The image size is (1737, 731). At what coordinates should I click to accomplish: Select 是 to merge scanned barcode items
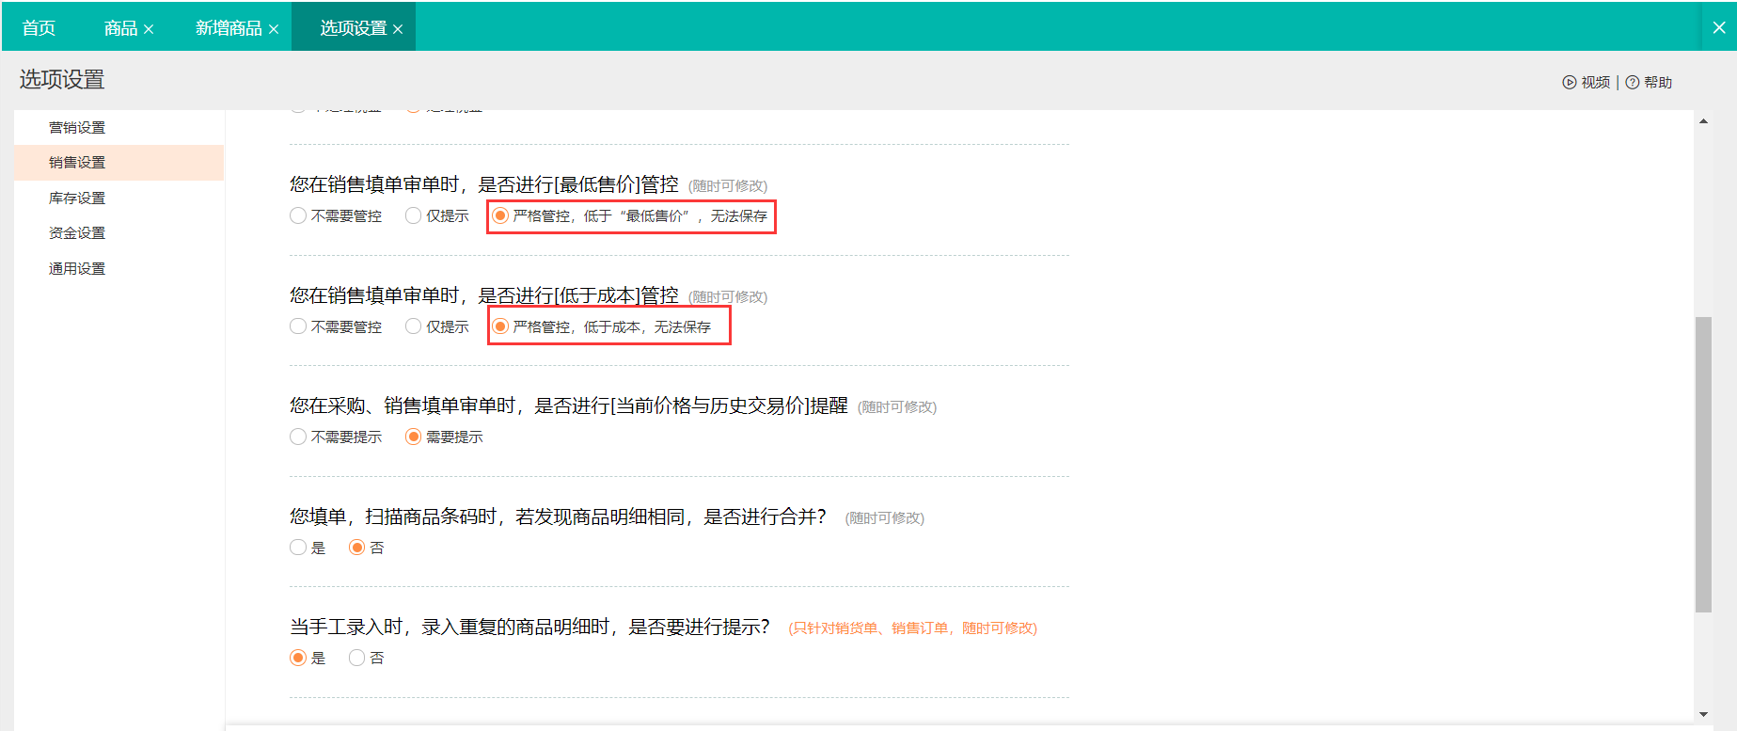click(x=298, y=548)
